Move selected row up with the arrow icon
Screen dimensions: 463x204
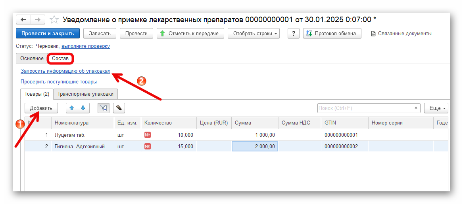click(x=71, y=108)
